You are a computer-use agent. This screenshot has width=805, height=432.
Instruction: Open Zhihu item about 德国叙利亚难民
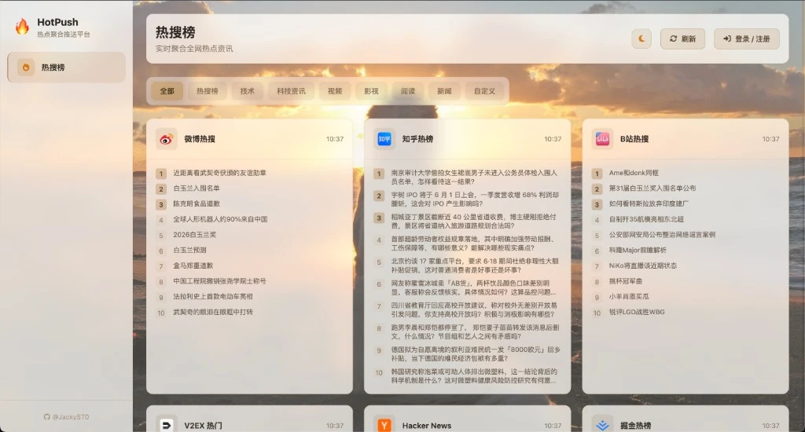click(476, 354)
